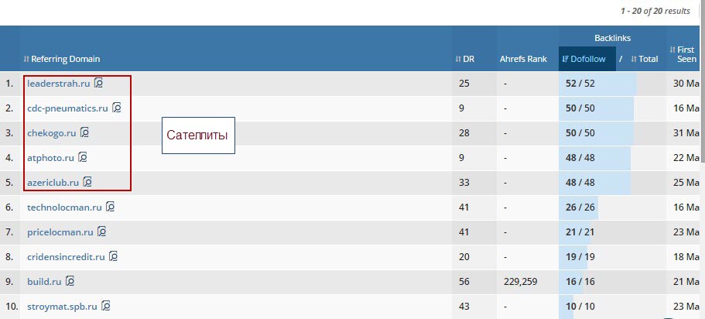Sort the table by Referring Domain
Viewport: 705px width, 319px height.
[x=65, y=59]
